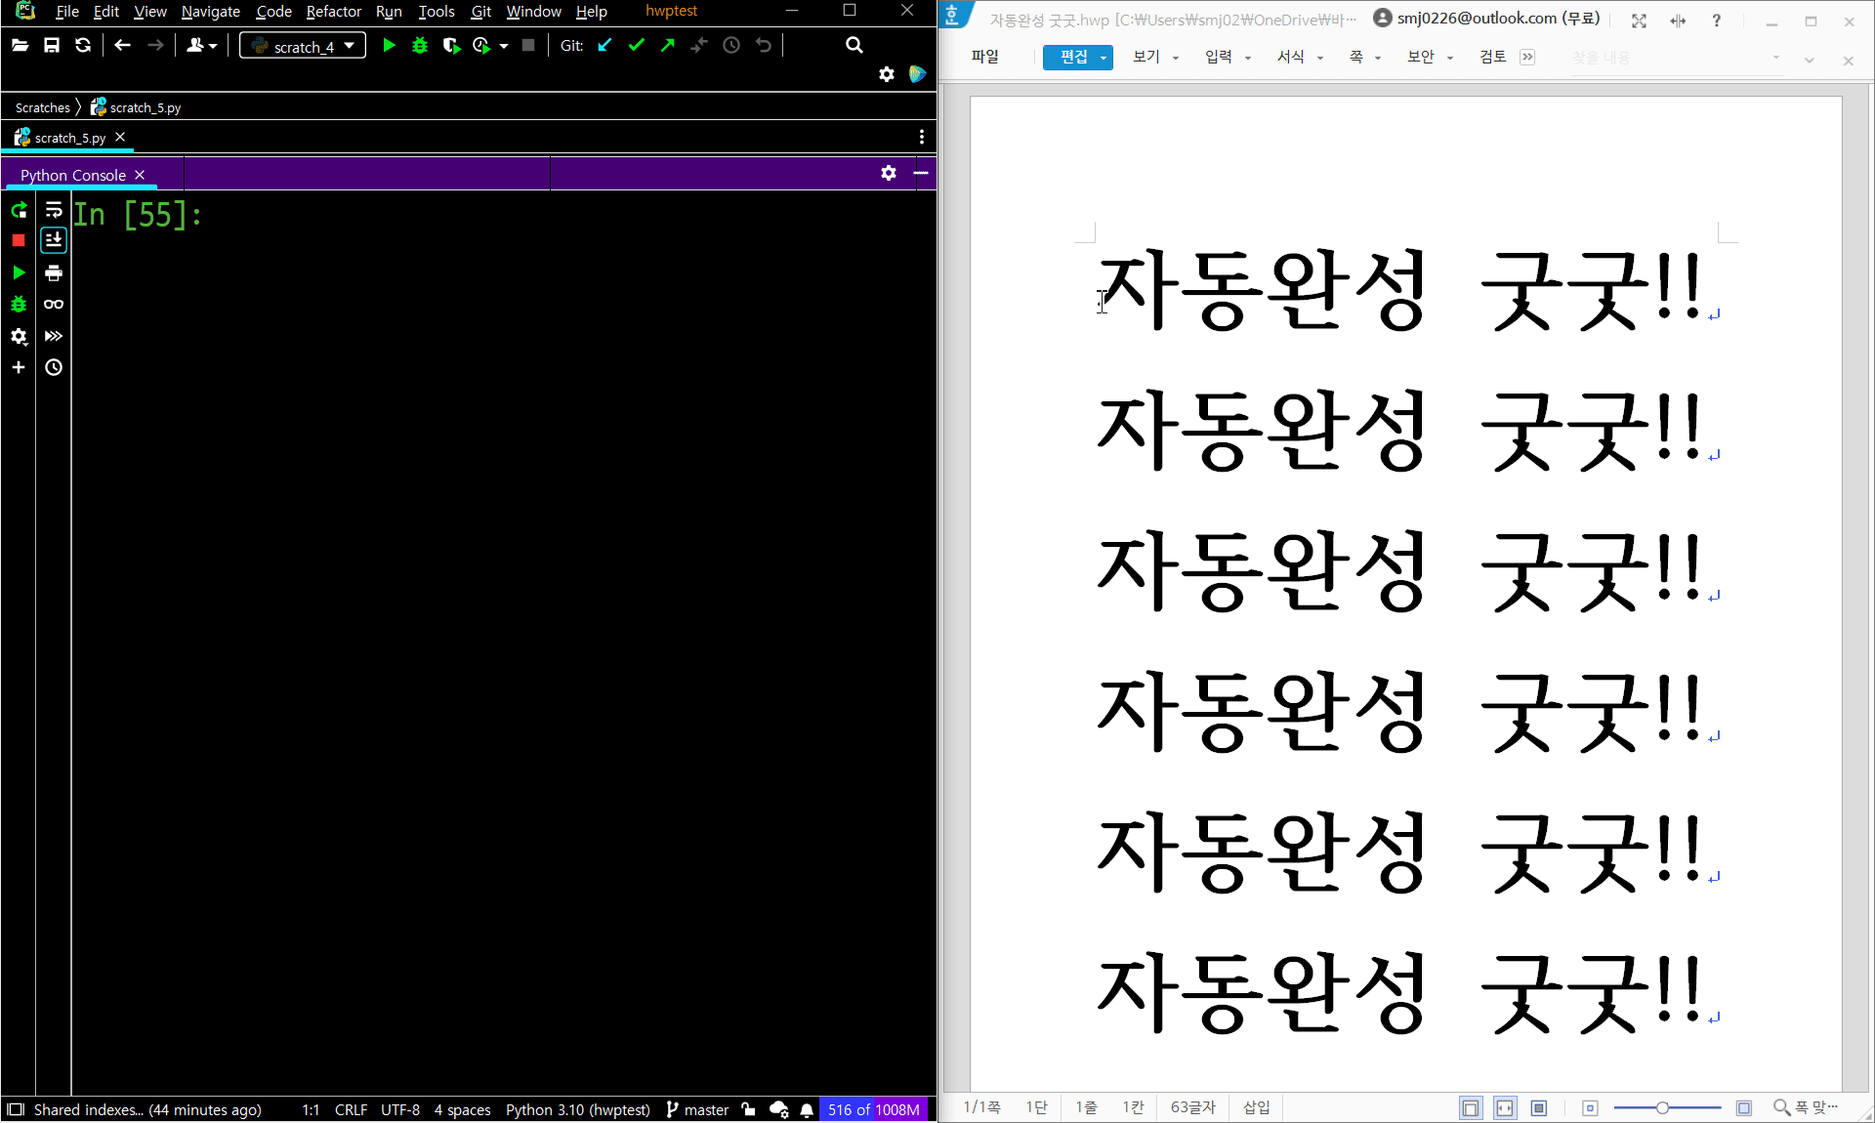Toggle scroll to end in console
This screenshot has width=1875, height=1123.
point(54,240)
